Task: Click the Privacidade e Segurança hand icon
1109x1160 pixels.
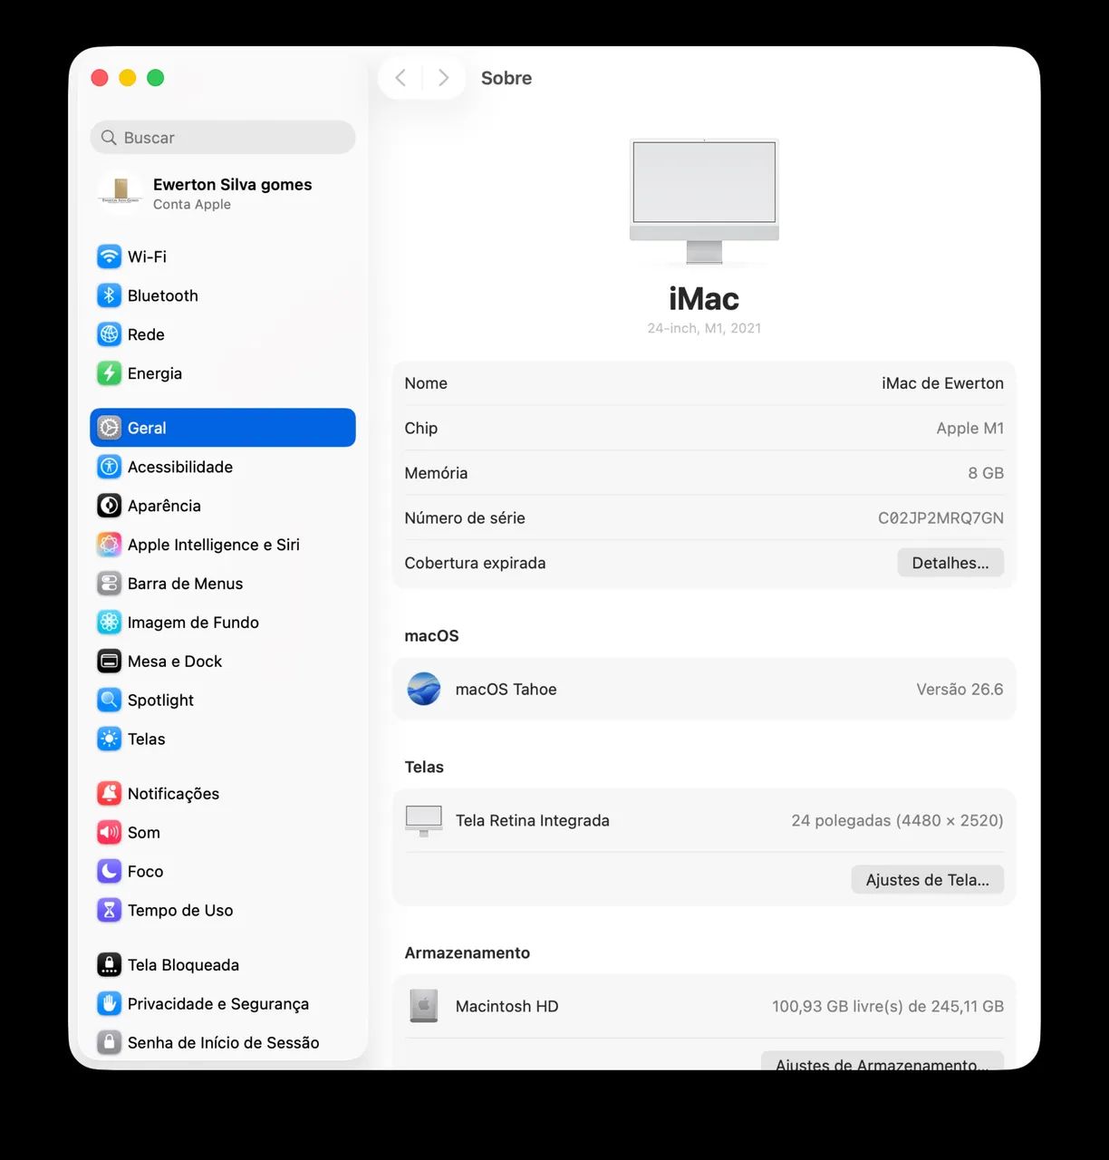Action: click(x=109, y=1004)
